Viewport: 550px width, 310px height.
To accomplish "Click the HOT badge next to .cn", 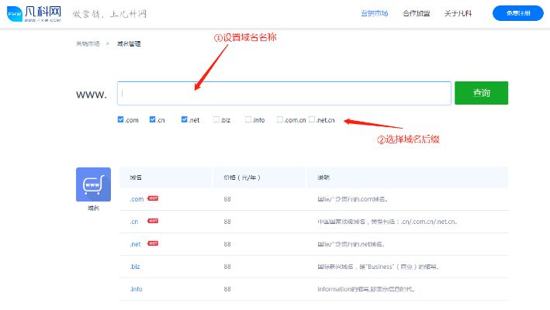I will [x=153, y=221].
